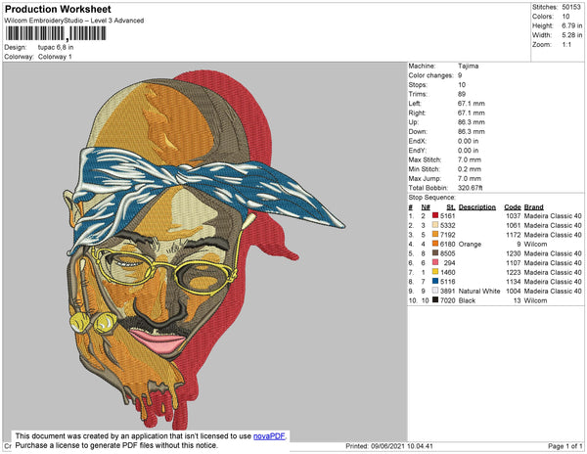This screenshot has height=454, width=587.
Task: Click the 'Natural White' description text
Action: 479,291
